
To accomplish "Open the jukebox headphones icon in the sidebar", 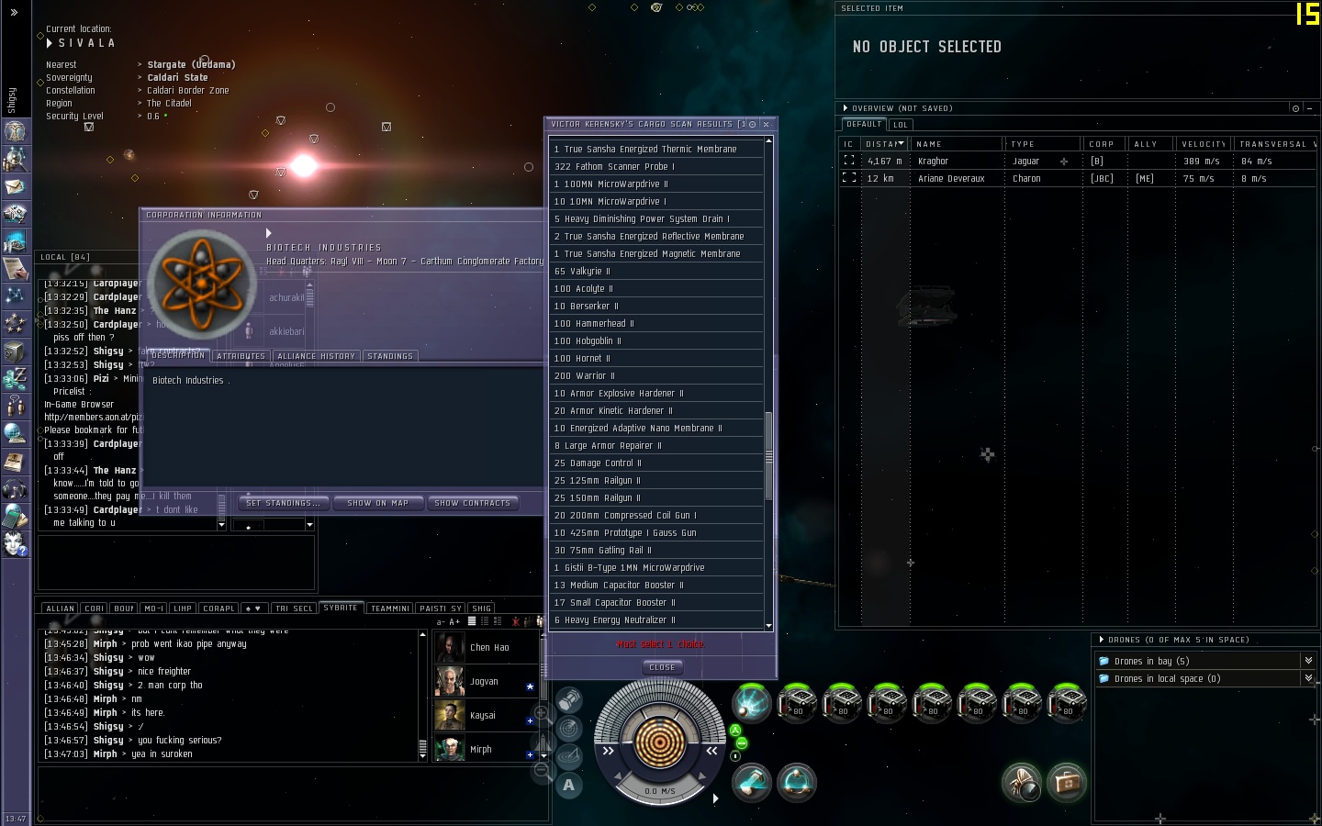I will [15, 488].
